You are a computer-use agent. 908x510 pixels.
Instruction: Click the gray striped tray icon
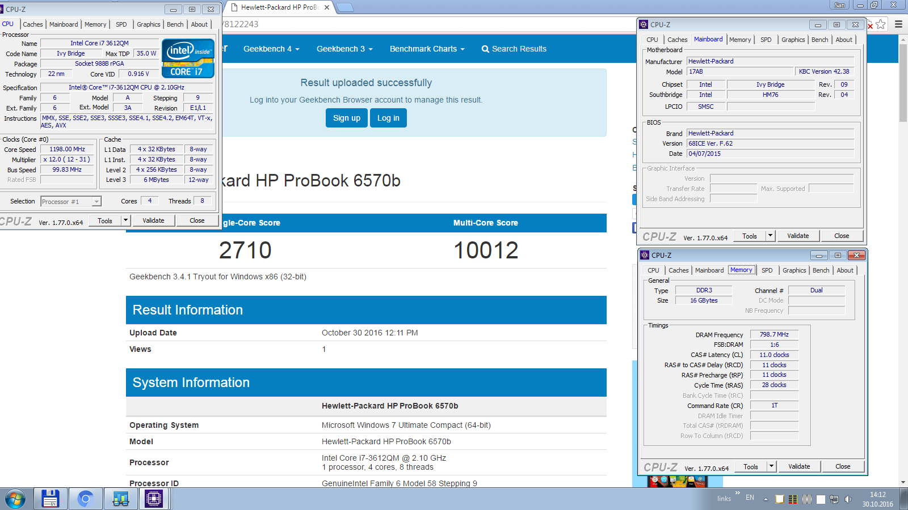pyautogui.click(x=806, y=499)
